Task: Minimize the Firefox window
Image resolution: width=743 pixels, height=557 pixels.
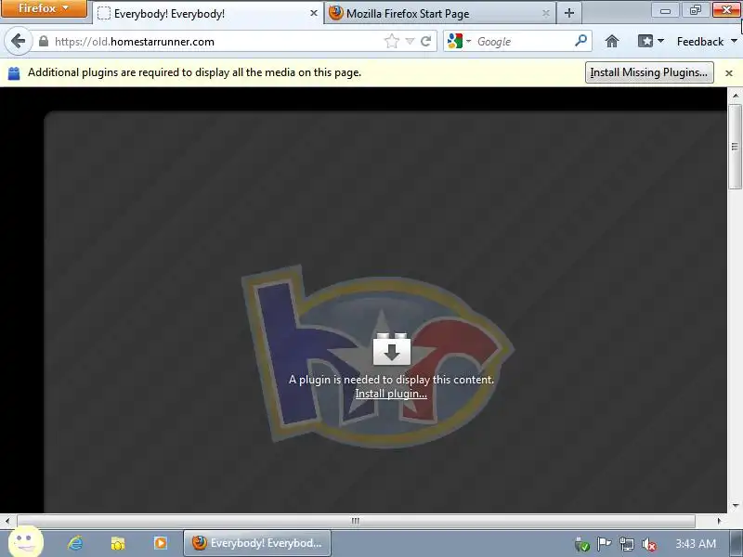Action: tap(665, 10)
